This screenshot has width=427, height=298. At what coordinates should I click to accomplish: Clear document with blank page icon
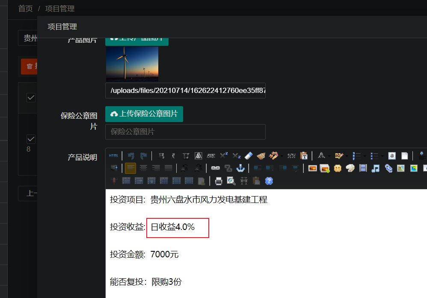[404, 156]
